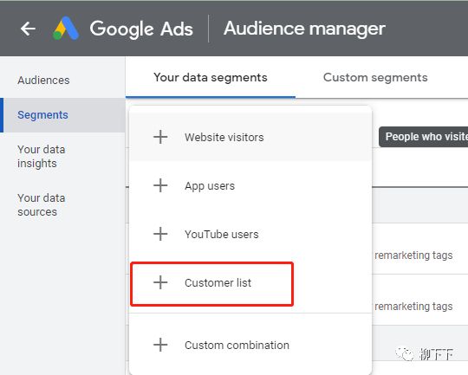Choose Website visitors from the menu

click(250, 137)
